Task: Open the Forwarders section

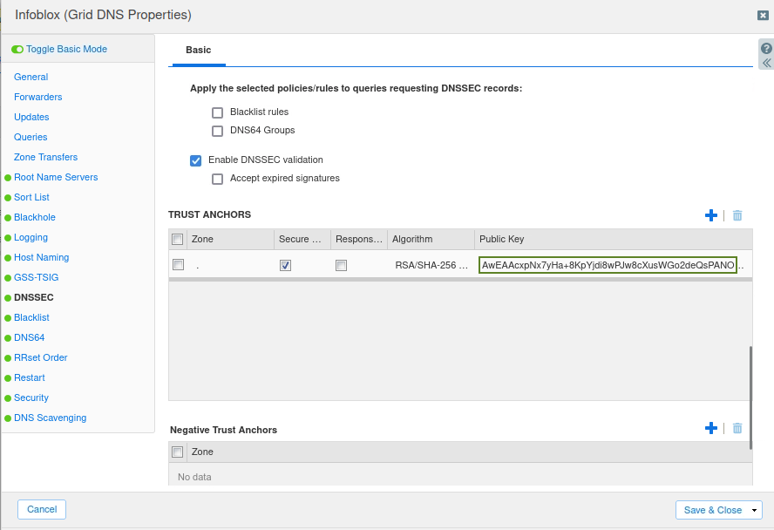Action: coord(37,97)
